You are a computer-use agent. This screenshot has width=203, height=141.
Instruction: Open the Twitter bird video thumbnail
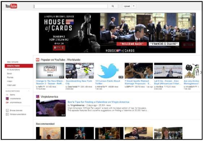point(109,70)
